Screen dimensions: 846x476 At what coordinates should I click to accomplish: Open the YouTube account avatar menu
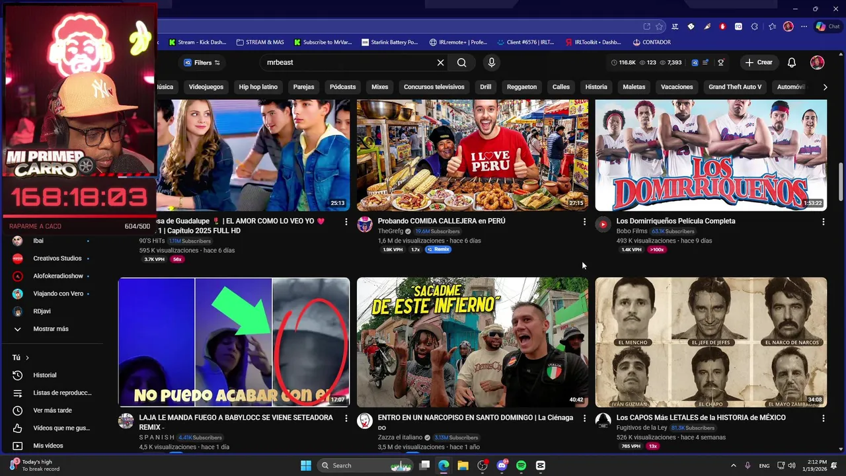tap(818, 63)
